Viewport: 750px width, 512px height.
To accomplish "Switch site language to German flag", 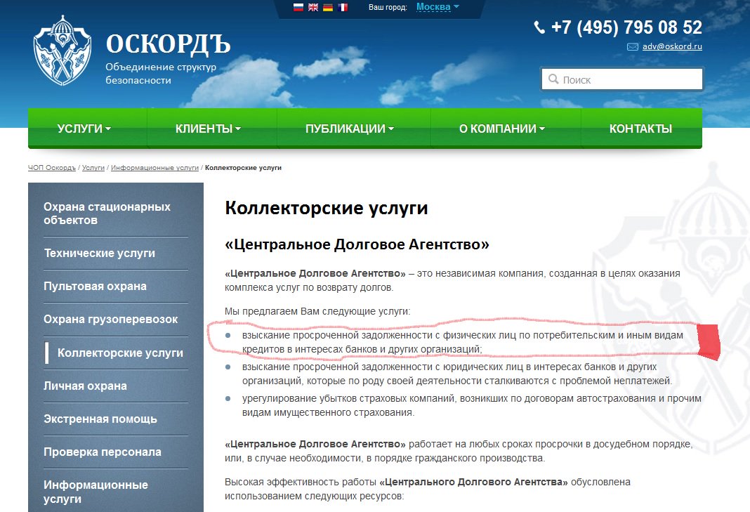I will 328,7.
